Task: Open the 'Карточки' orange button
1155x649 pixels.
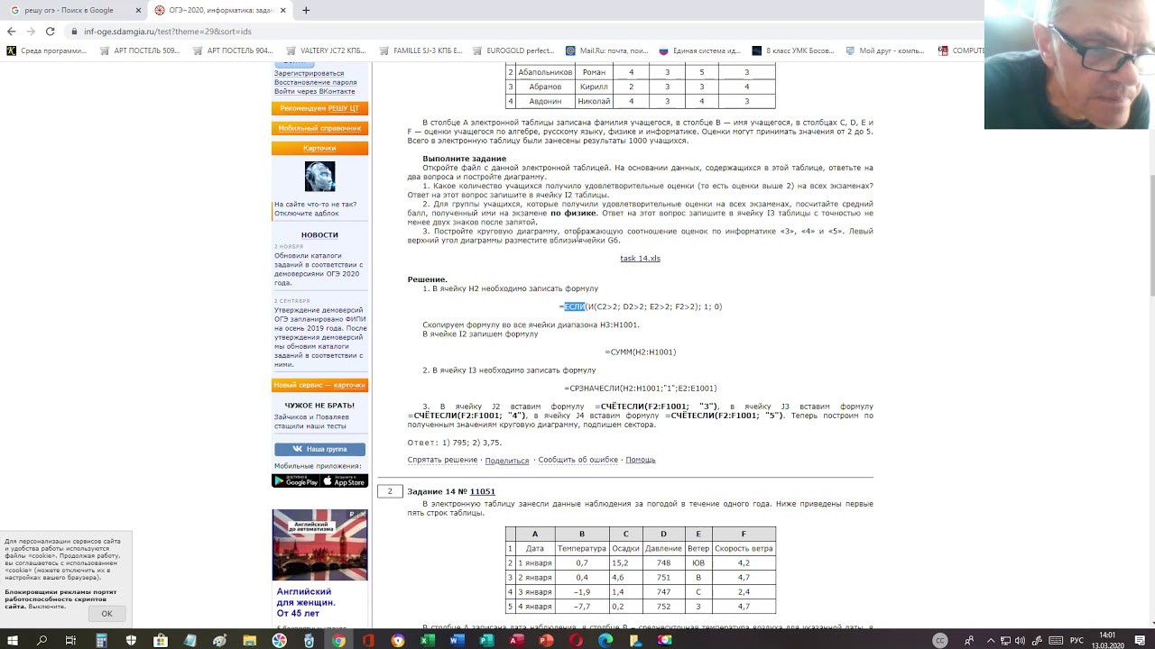Action: pyautogui.click(x=319, y=148)
